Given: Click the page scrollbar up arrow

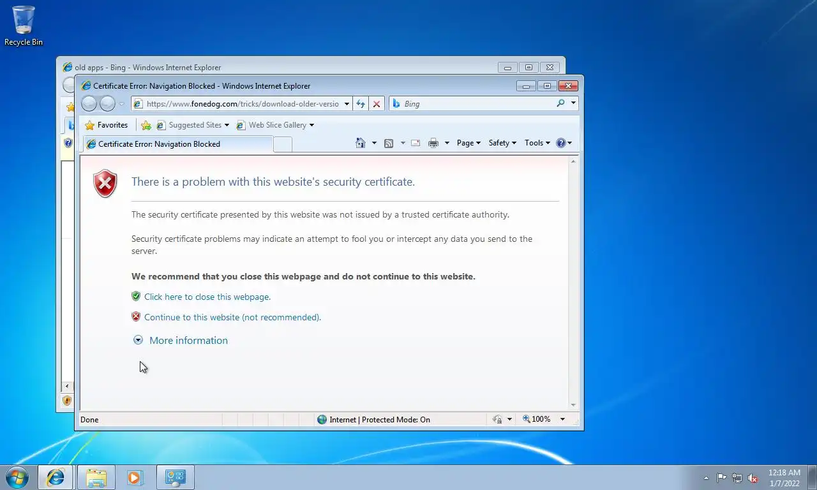Looking at the screenshot, I should tap(573, 161).
